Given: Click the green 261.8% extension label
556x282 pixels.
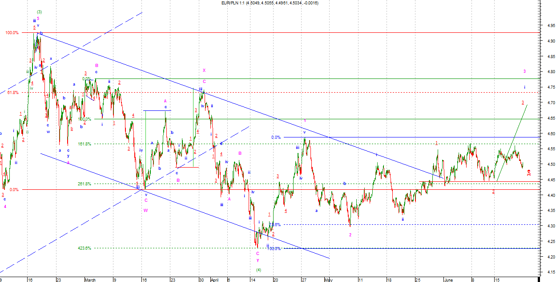Looking at the screenshot, I should coord(85,184).
